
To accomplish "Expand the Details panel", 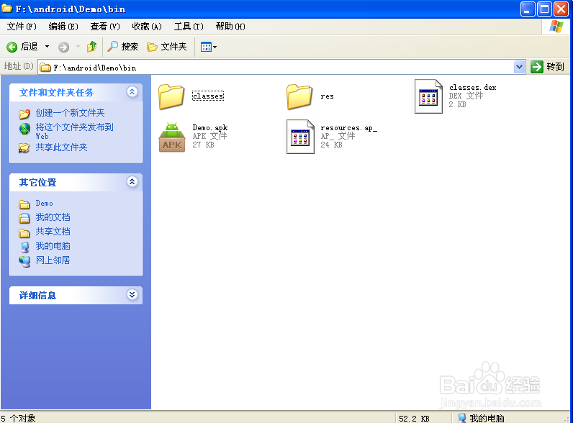I will coord(132,294).
